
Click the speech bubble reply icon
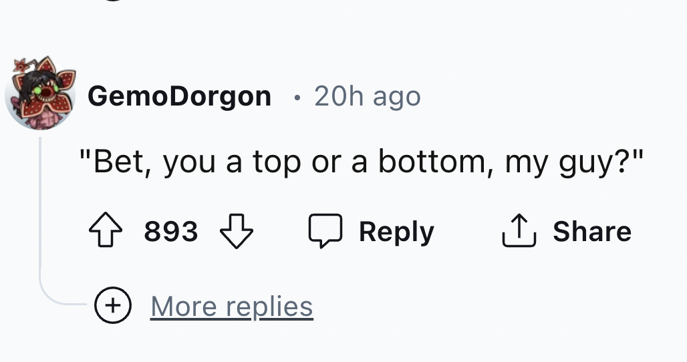(325, 232)
